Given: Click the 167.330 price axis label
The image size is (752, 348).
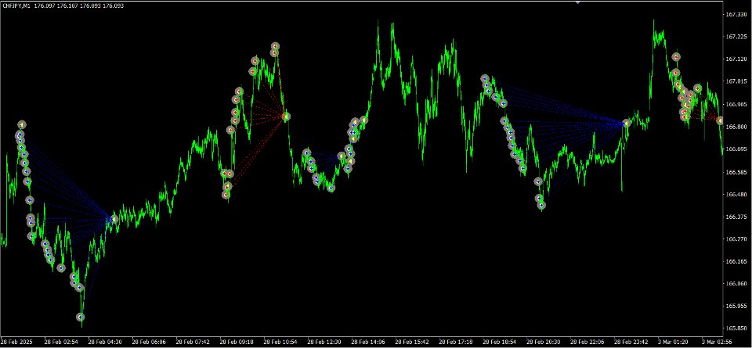Looking at the screenshot, I should coord(736,14).
